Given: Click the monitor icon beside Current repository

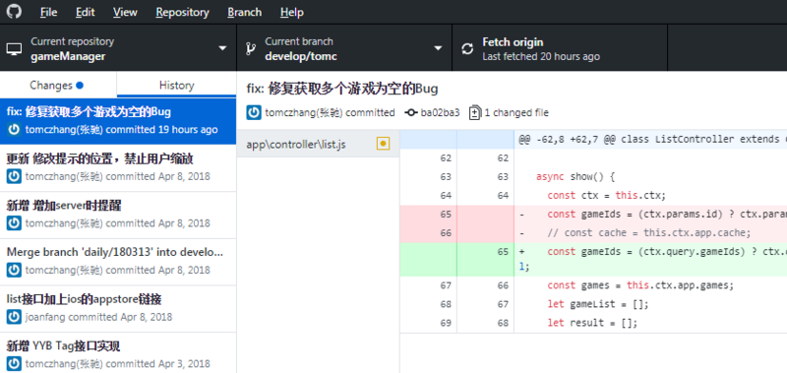Looking at the screenshot, I should pos(14,48).
